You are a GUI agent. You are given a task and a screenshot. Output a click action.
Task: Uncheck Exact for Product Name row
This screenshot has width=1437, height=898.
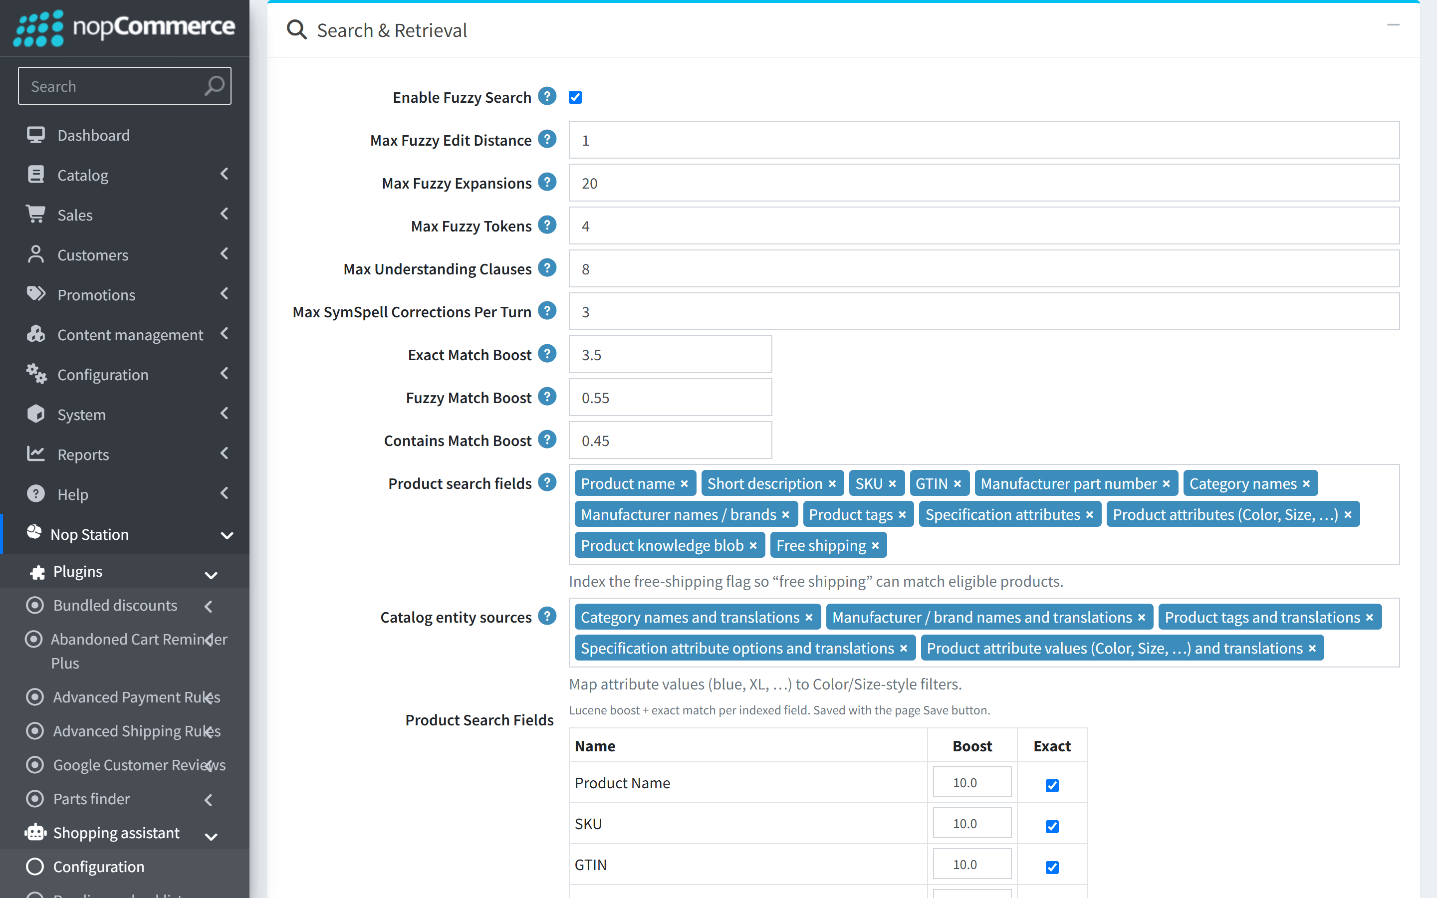pos(1052,785)
